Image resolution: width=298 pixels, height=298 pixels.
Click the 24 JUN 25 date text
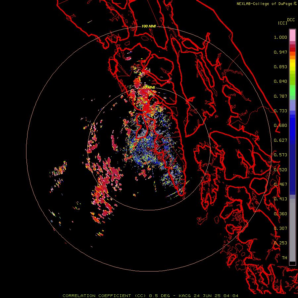pyautogui.click(x=207, y=296)
